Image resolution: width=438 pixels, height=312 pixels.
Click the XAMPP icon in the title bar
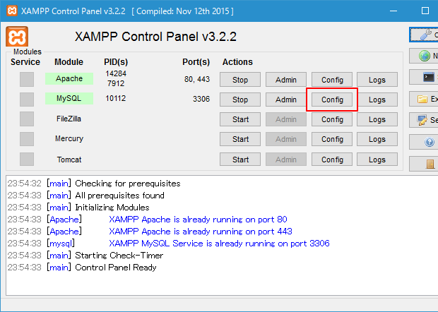click(x=12, y=11)
